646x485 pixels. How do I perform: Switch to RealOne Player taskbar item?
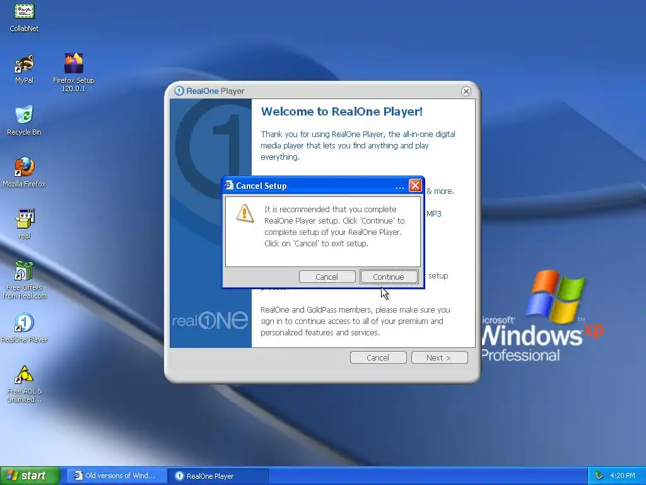[218, 476]
